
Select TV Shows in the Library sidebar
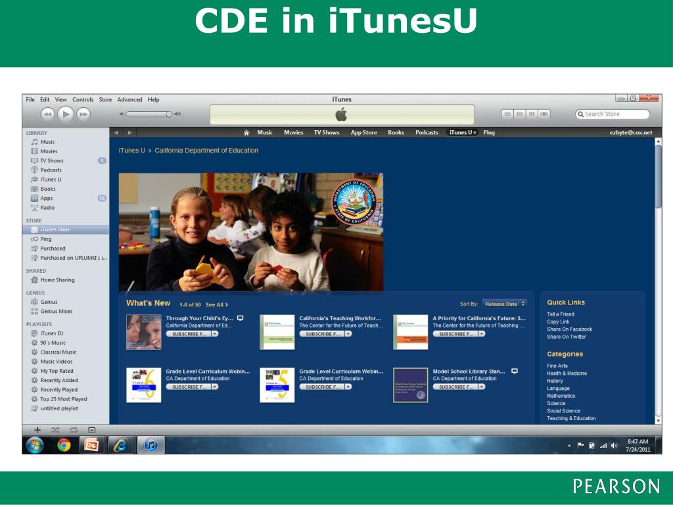[x=51, y=160]
